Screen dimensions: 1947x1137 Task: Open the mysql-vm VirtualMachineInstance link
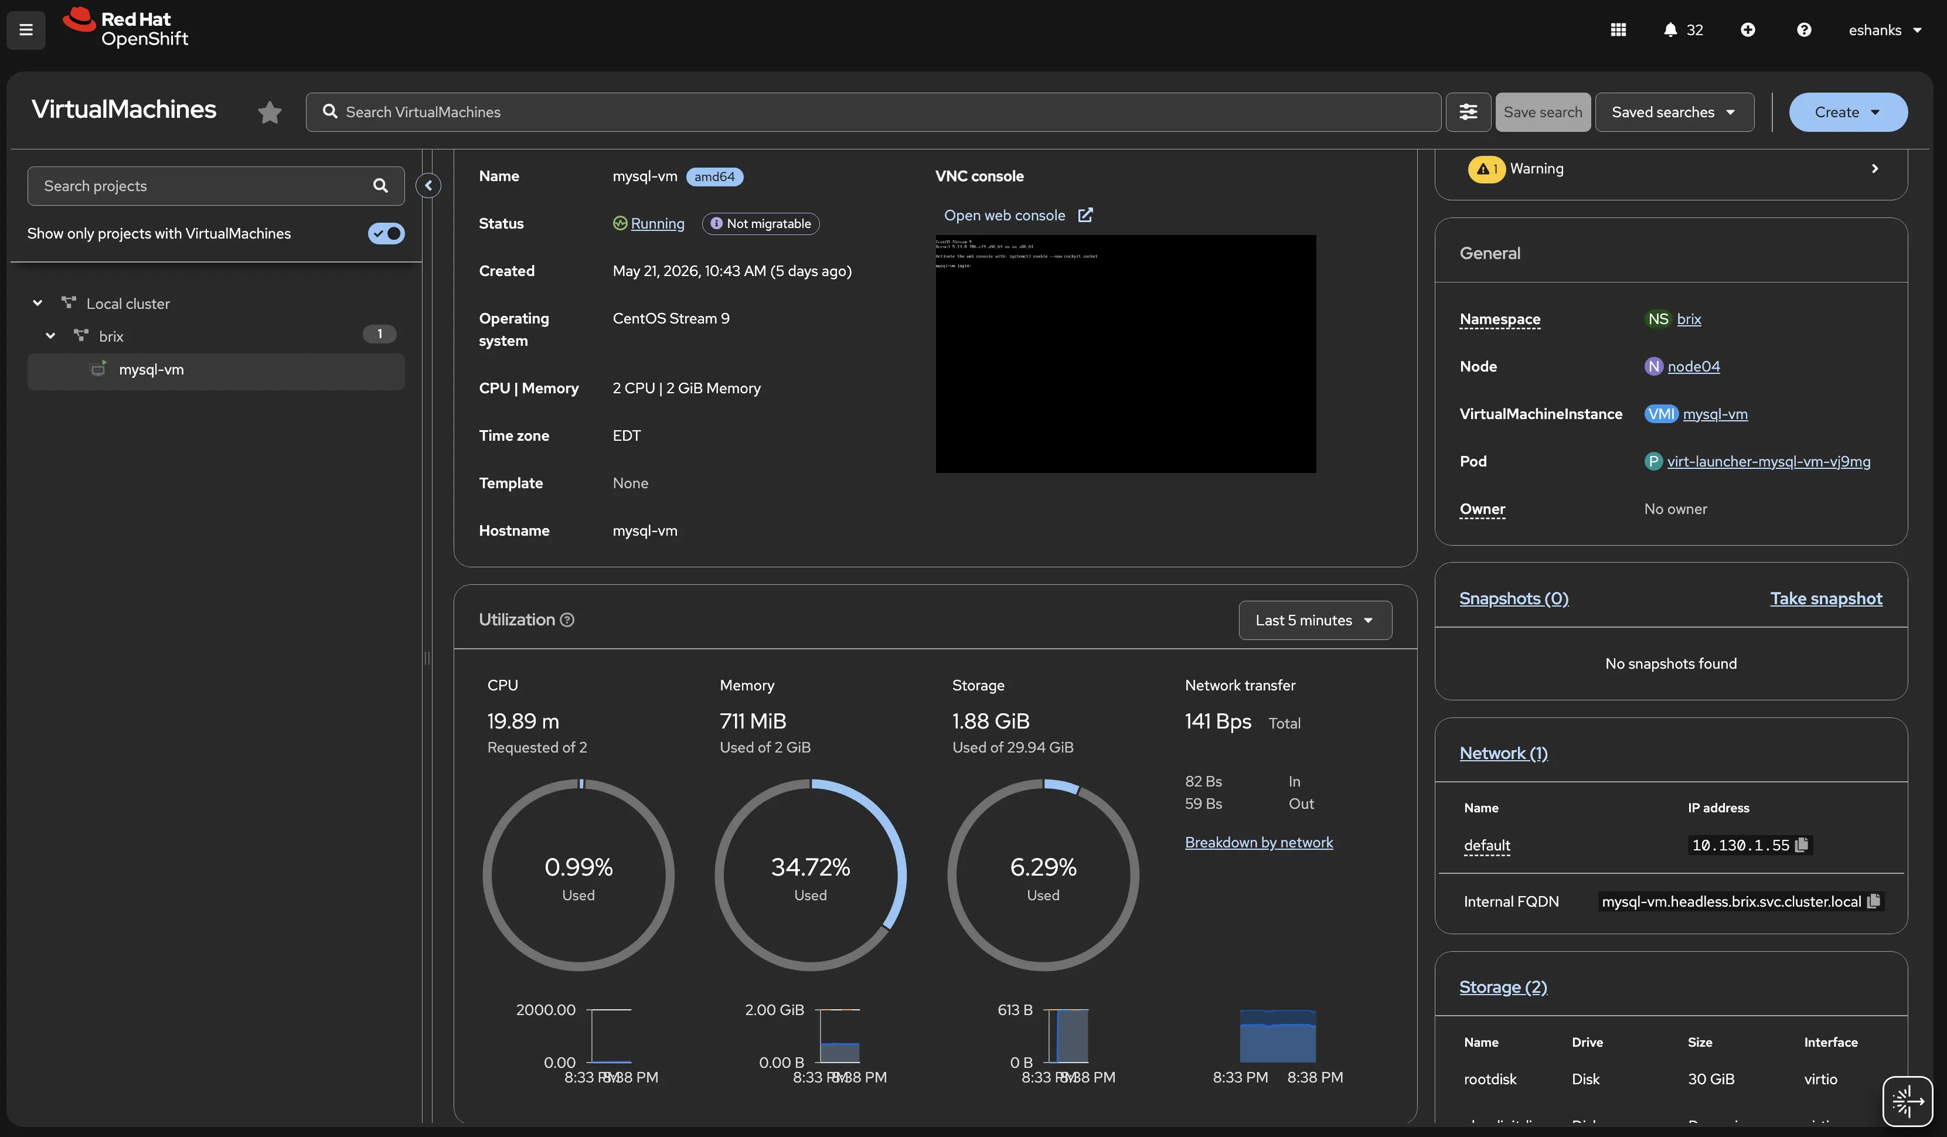(1715, 414)
